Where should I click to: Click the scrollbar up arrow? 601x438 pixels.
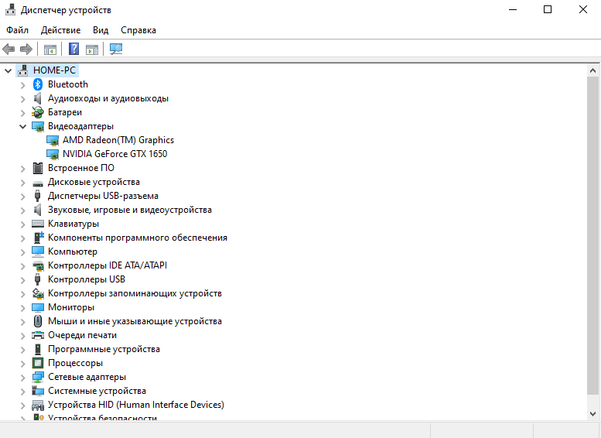pos(592,70)
